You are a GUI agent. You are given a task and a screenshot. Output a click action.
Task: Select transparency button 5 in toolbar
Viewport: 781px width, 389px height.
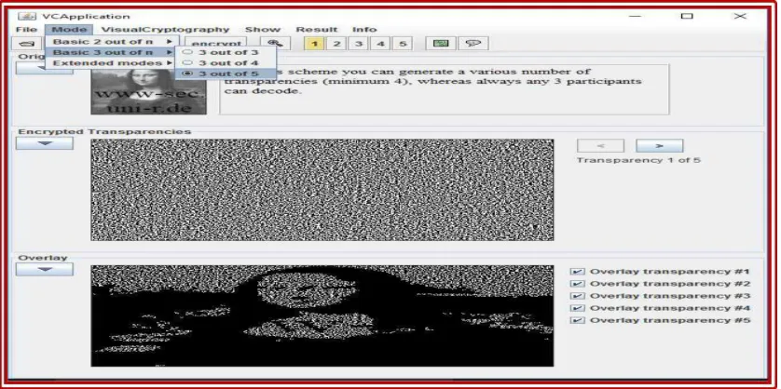pos(403,44)
